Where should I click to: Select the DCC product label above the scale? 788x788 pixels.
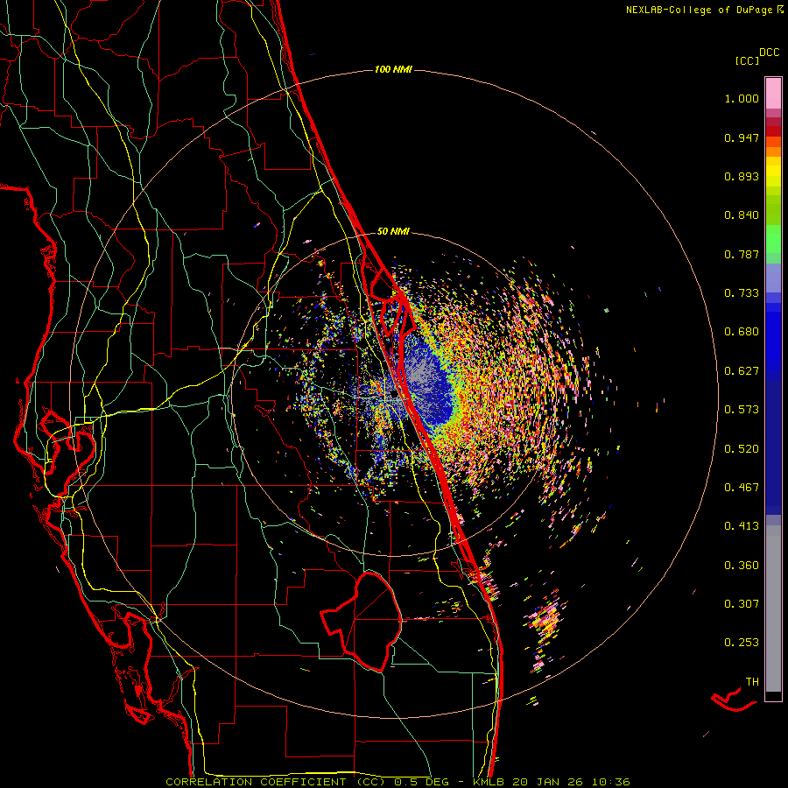(769, 53)
